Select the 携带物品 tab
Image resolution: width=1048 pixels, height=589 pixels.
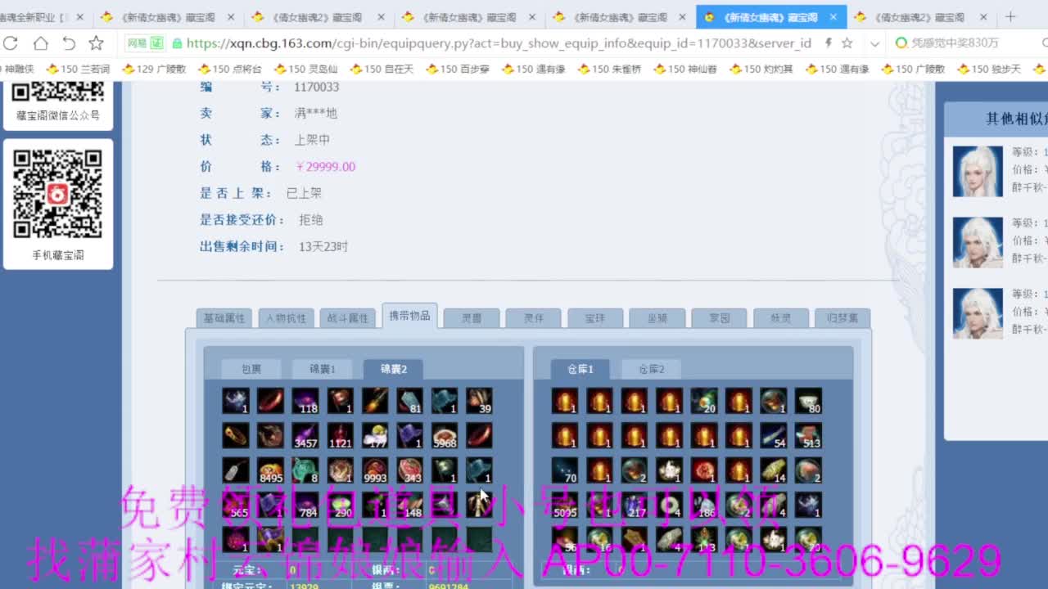pos(409,316)
